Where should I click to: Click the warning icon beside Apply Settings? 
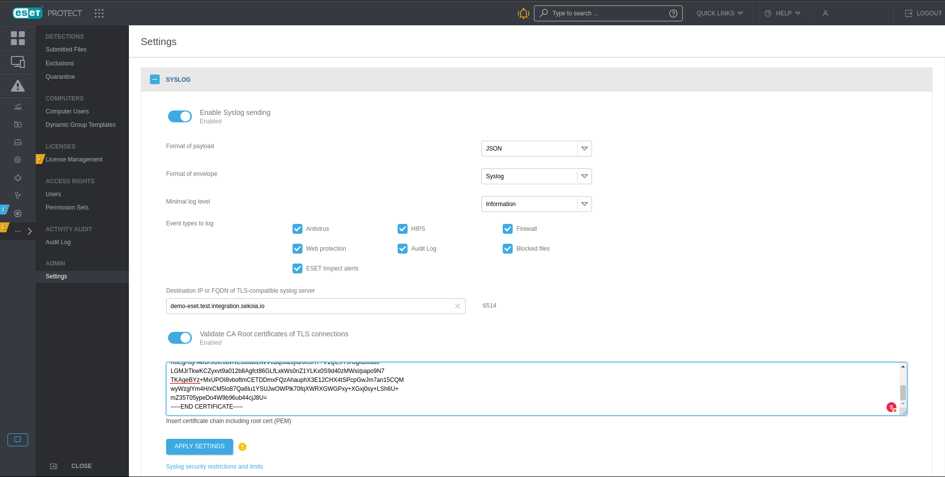242,447
